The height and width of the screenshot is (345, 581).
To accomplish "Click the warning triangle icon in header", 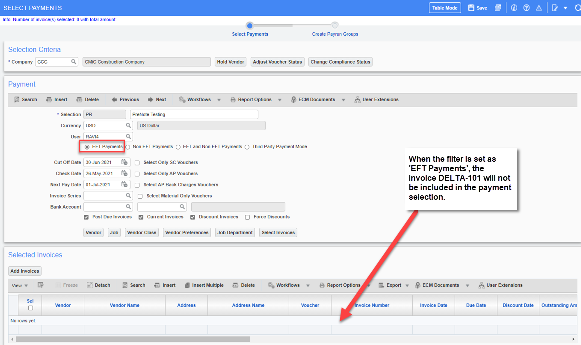I will tap(539, 8).
